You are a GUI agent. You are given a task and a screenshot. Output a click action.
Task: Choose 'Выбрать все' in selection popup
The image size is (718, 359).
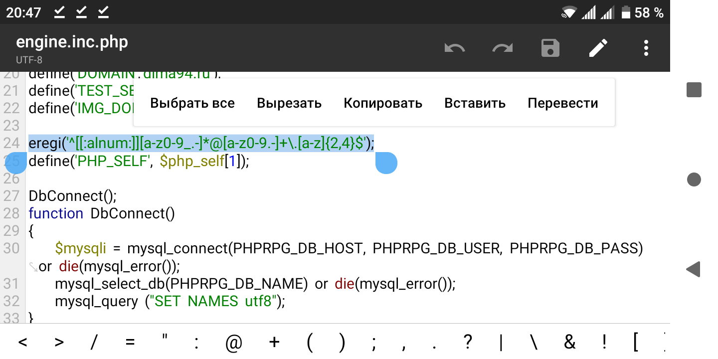192,103
